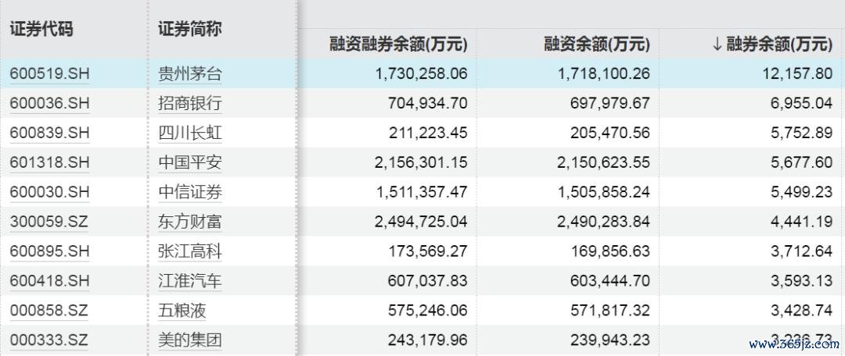Select code 600839.SH
This screenshot has width=845, height=356.
49,133
